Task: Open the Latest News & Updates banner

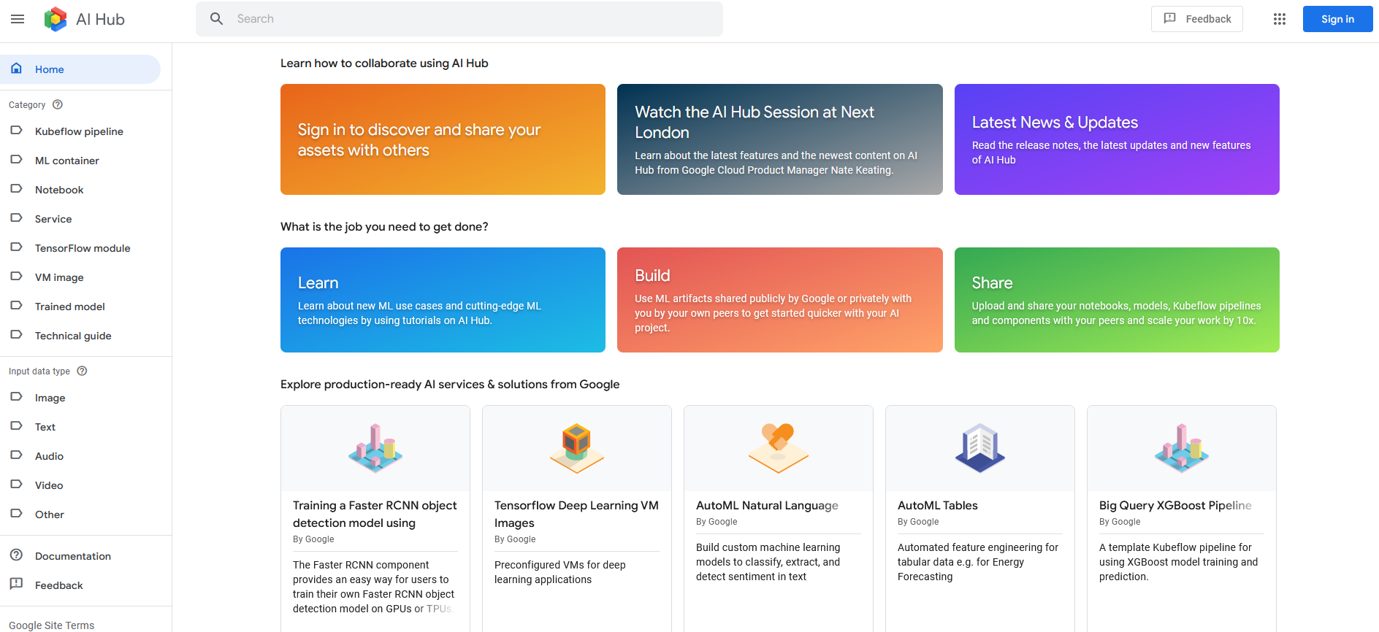Action: point(1116,139)
